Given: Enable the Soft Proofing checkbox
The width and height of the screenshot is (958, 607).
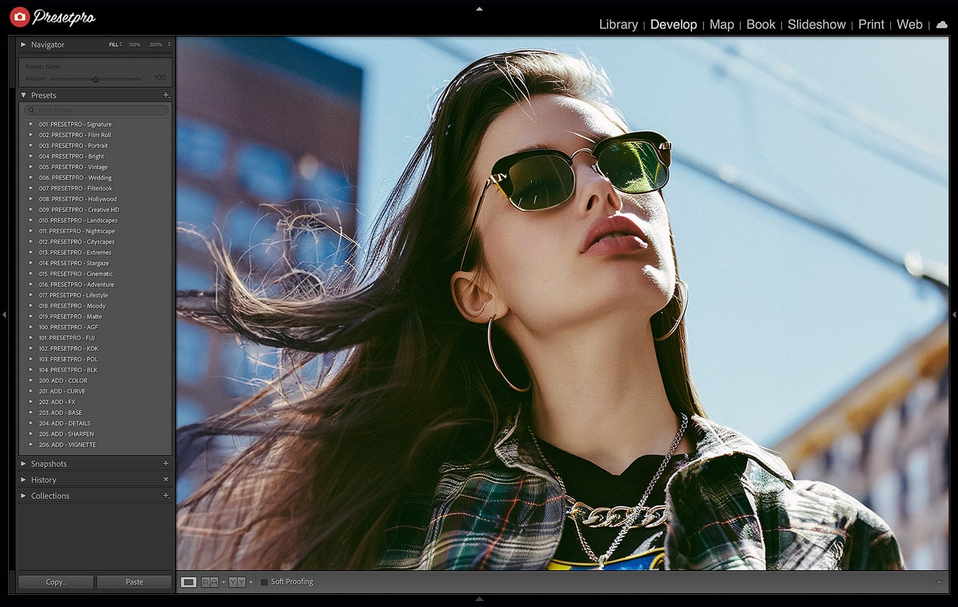Looking at the screenshot, I should (264, 582).
